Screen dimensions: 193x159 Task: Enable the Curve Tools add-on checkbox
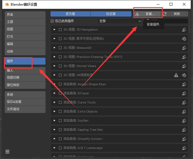pyautogui.click(x=60, y=102)
